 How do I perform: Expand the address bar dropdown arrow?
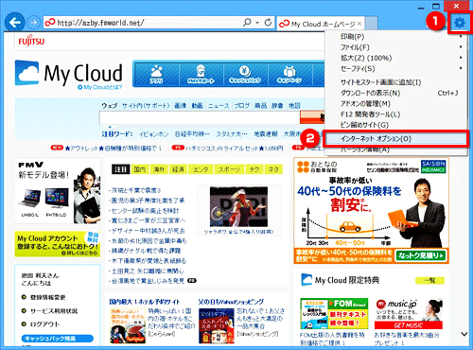pyautogui.click(x=257, y=23)
